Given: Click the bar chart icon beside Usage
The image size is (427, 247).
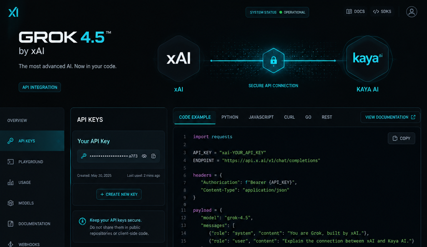Looking at the screenshot, I should pos(10,183).
